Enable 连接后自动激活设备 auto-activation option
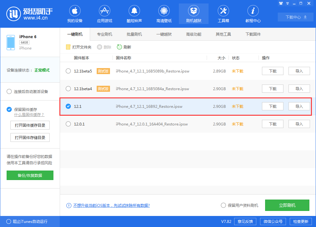The image size is (316, 227). pyautogui.click(x=9, y=91)
